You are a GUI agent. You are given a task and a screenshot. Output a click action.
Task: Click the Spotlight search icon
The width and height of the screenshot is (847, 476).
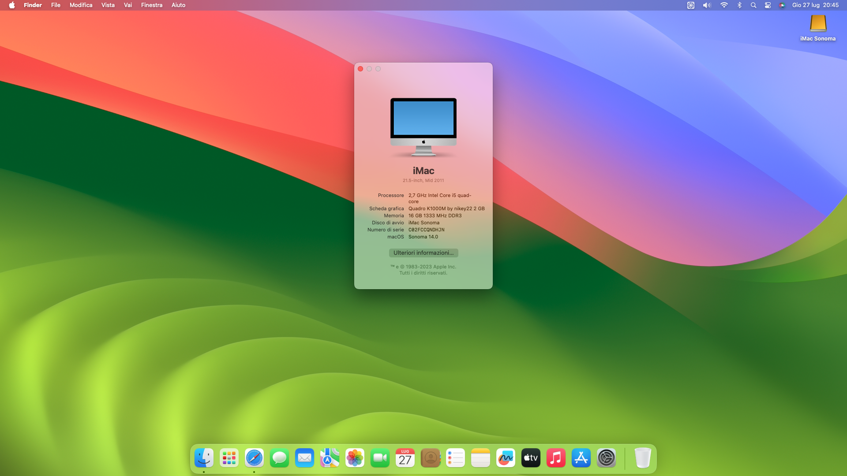pyautogui.click(x=753, y=5)
